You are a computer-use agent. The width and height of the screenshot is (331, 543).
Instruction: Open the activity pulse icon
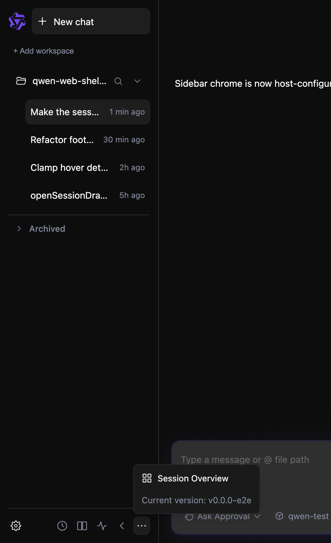point(102,526)
